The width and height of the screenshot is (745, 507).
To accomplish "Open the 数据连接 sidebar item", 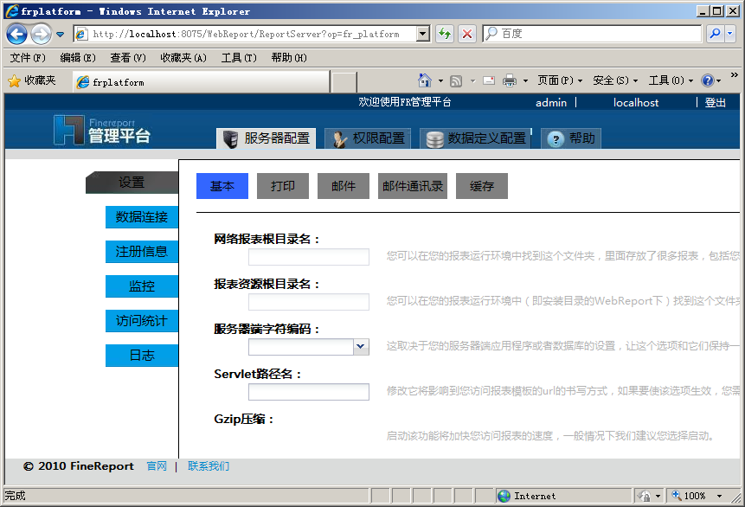I will [x=142, y=217].
